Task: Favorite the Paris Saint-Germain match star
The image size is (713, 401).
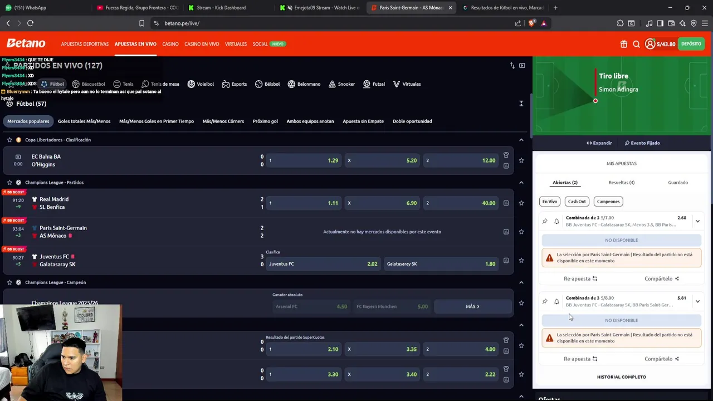Action: click(521, 232)
